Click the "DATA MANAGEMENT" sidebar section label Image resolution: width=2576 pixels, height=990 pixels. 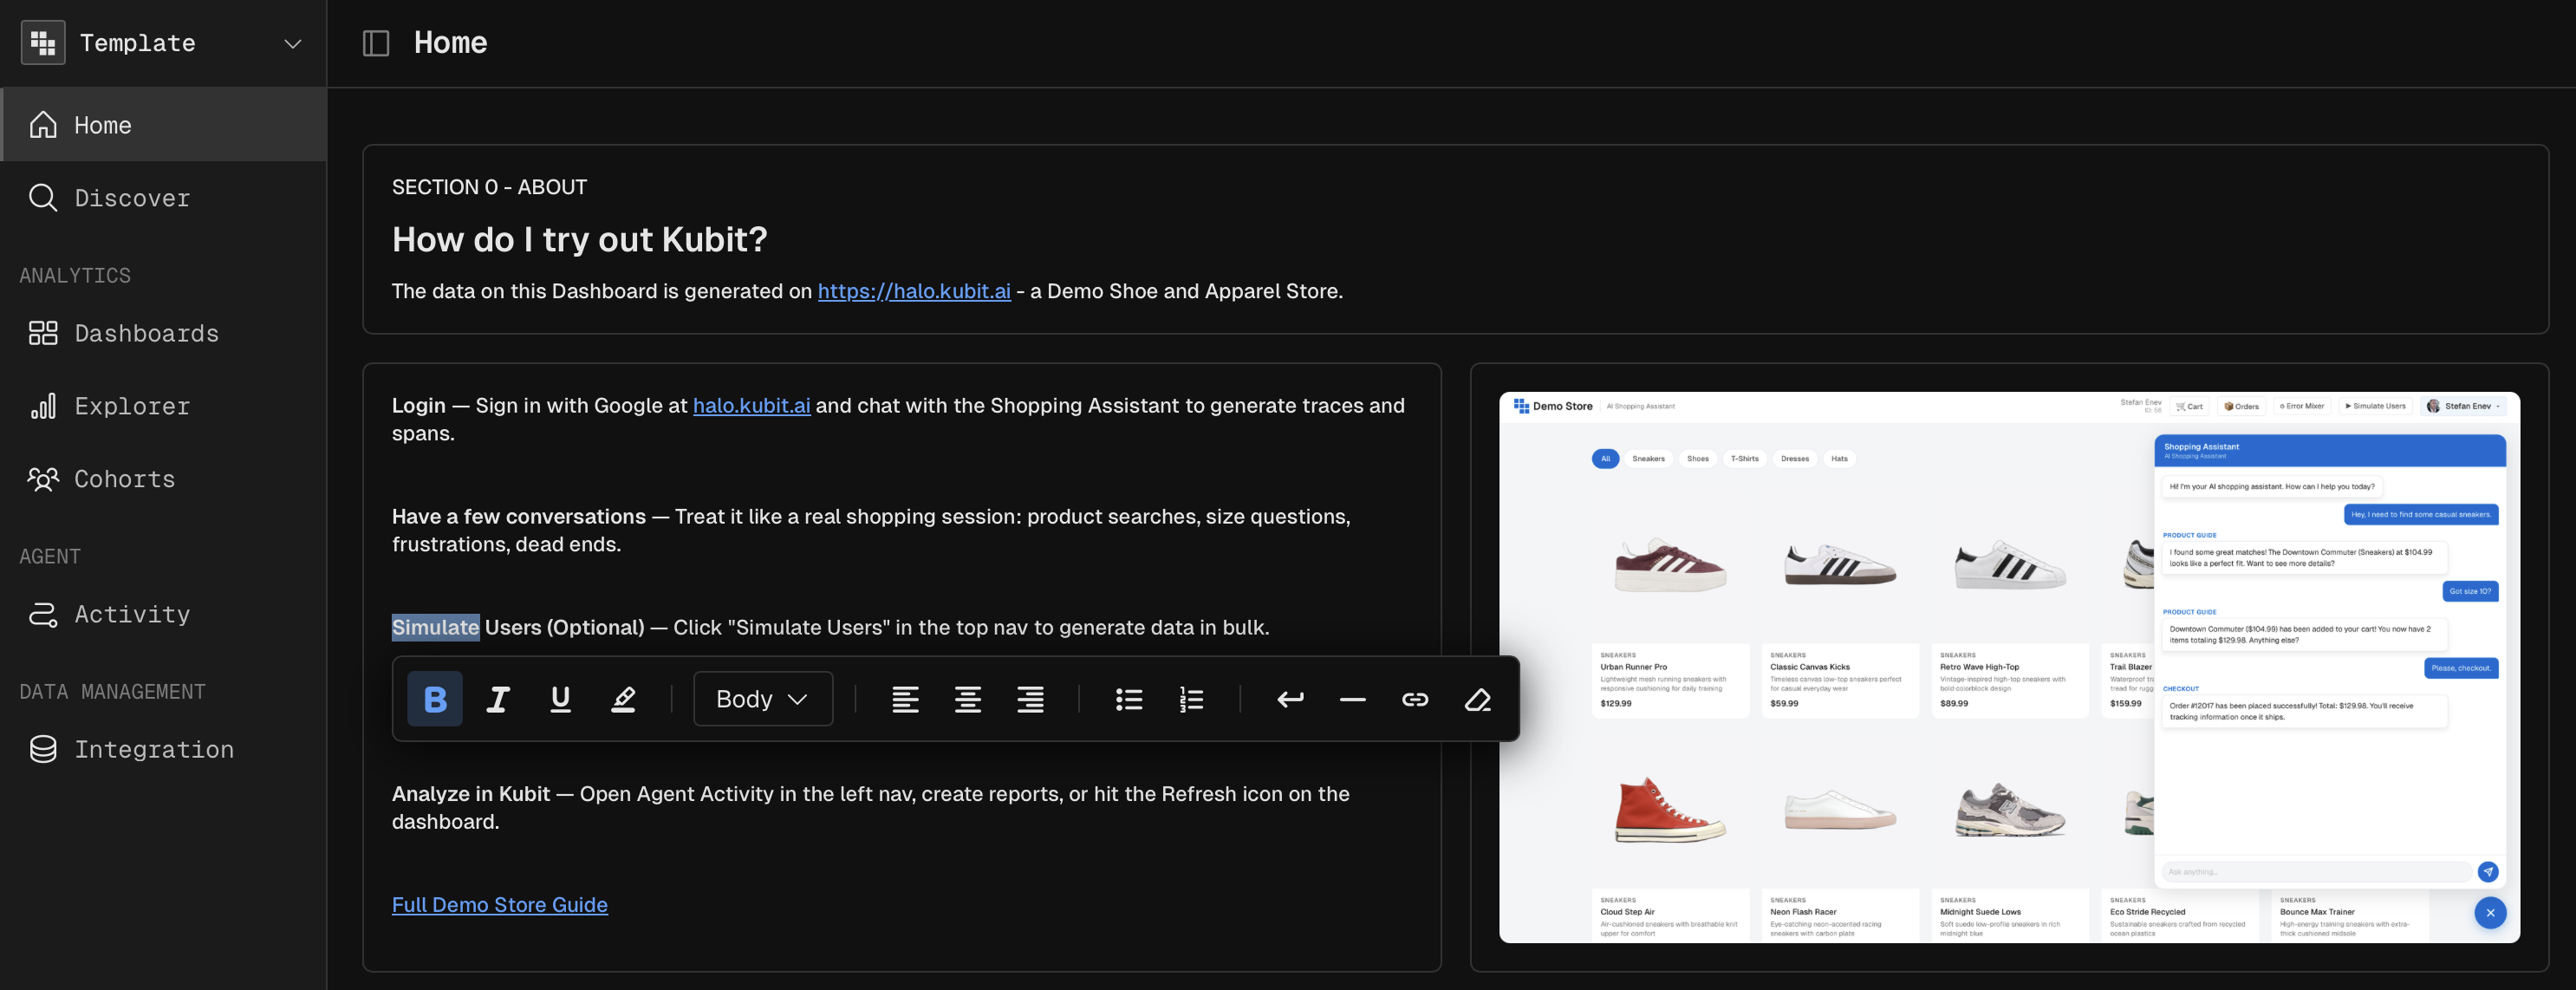tap(113, 692)
